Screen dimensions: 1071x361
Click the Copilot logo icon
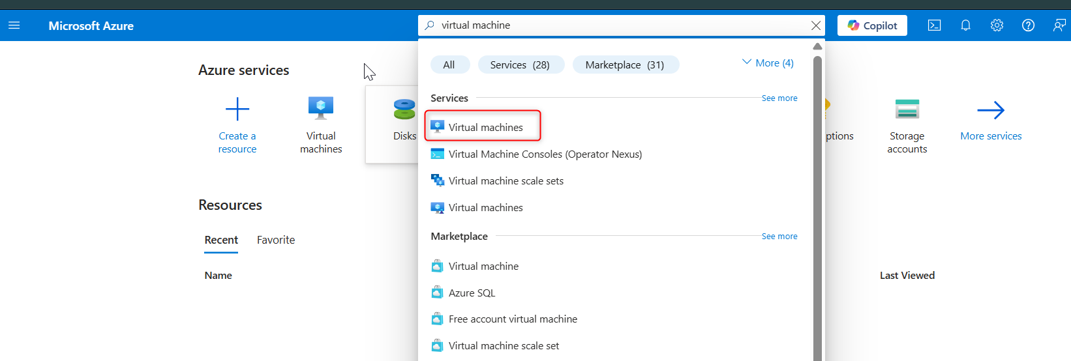pos(853,25)
